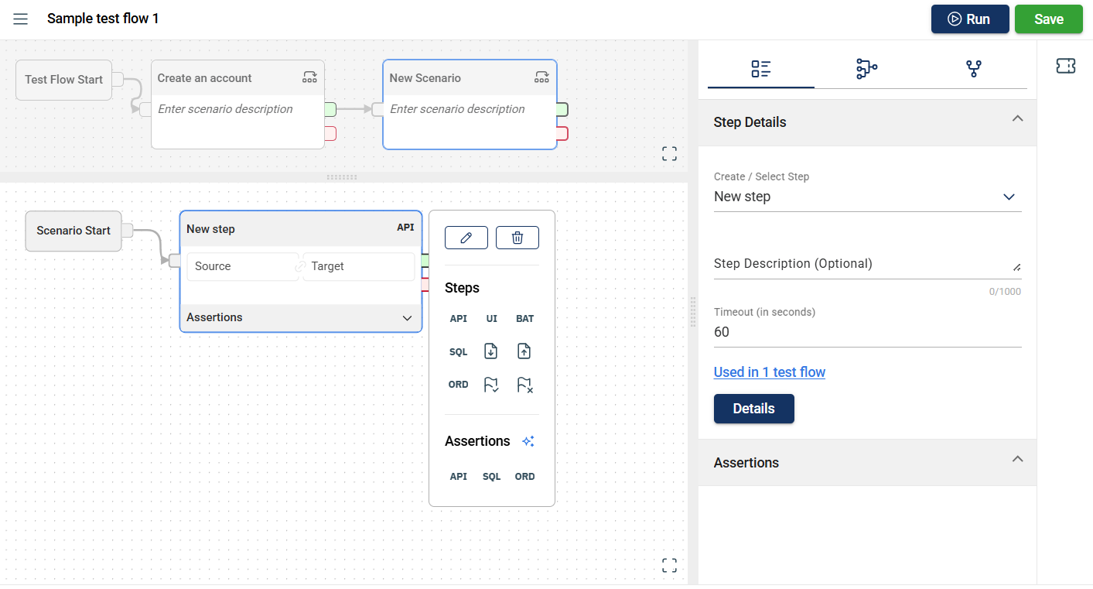This screenshot has width=1093, height=589.
Task: Add a BAT step from Steps palette
Action: (x=524, y=319)
